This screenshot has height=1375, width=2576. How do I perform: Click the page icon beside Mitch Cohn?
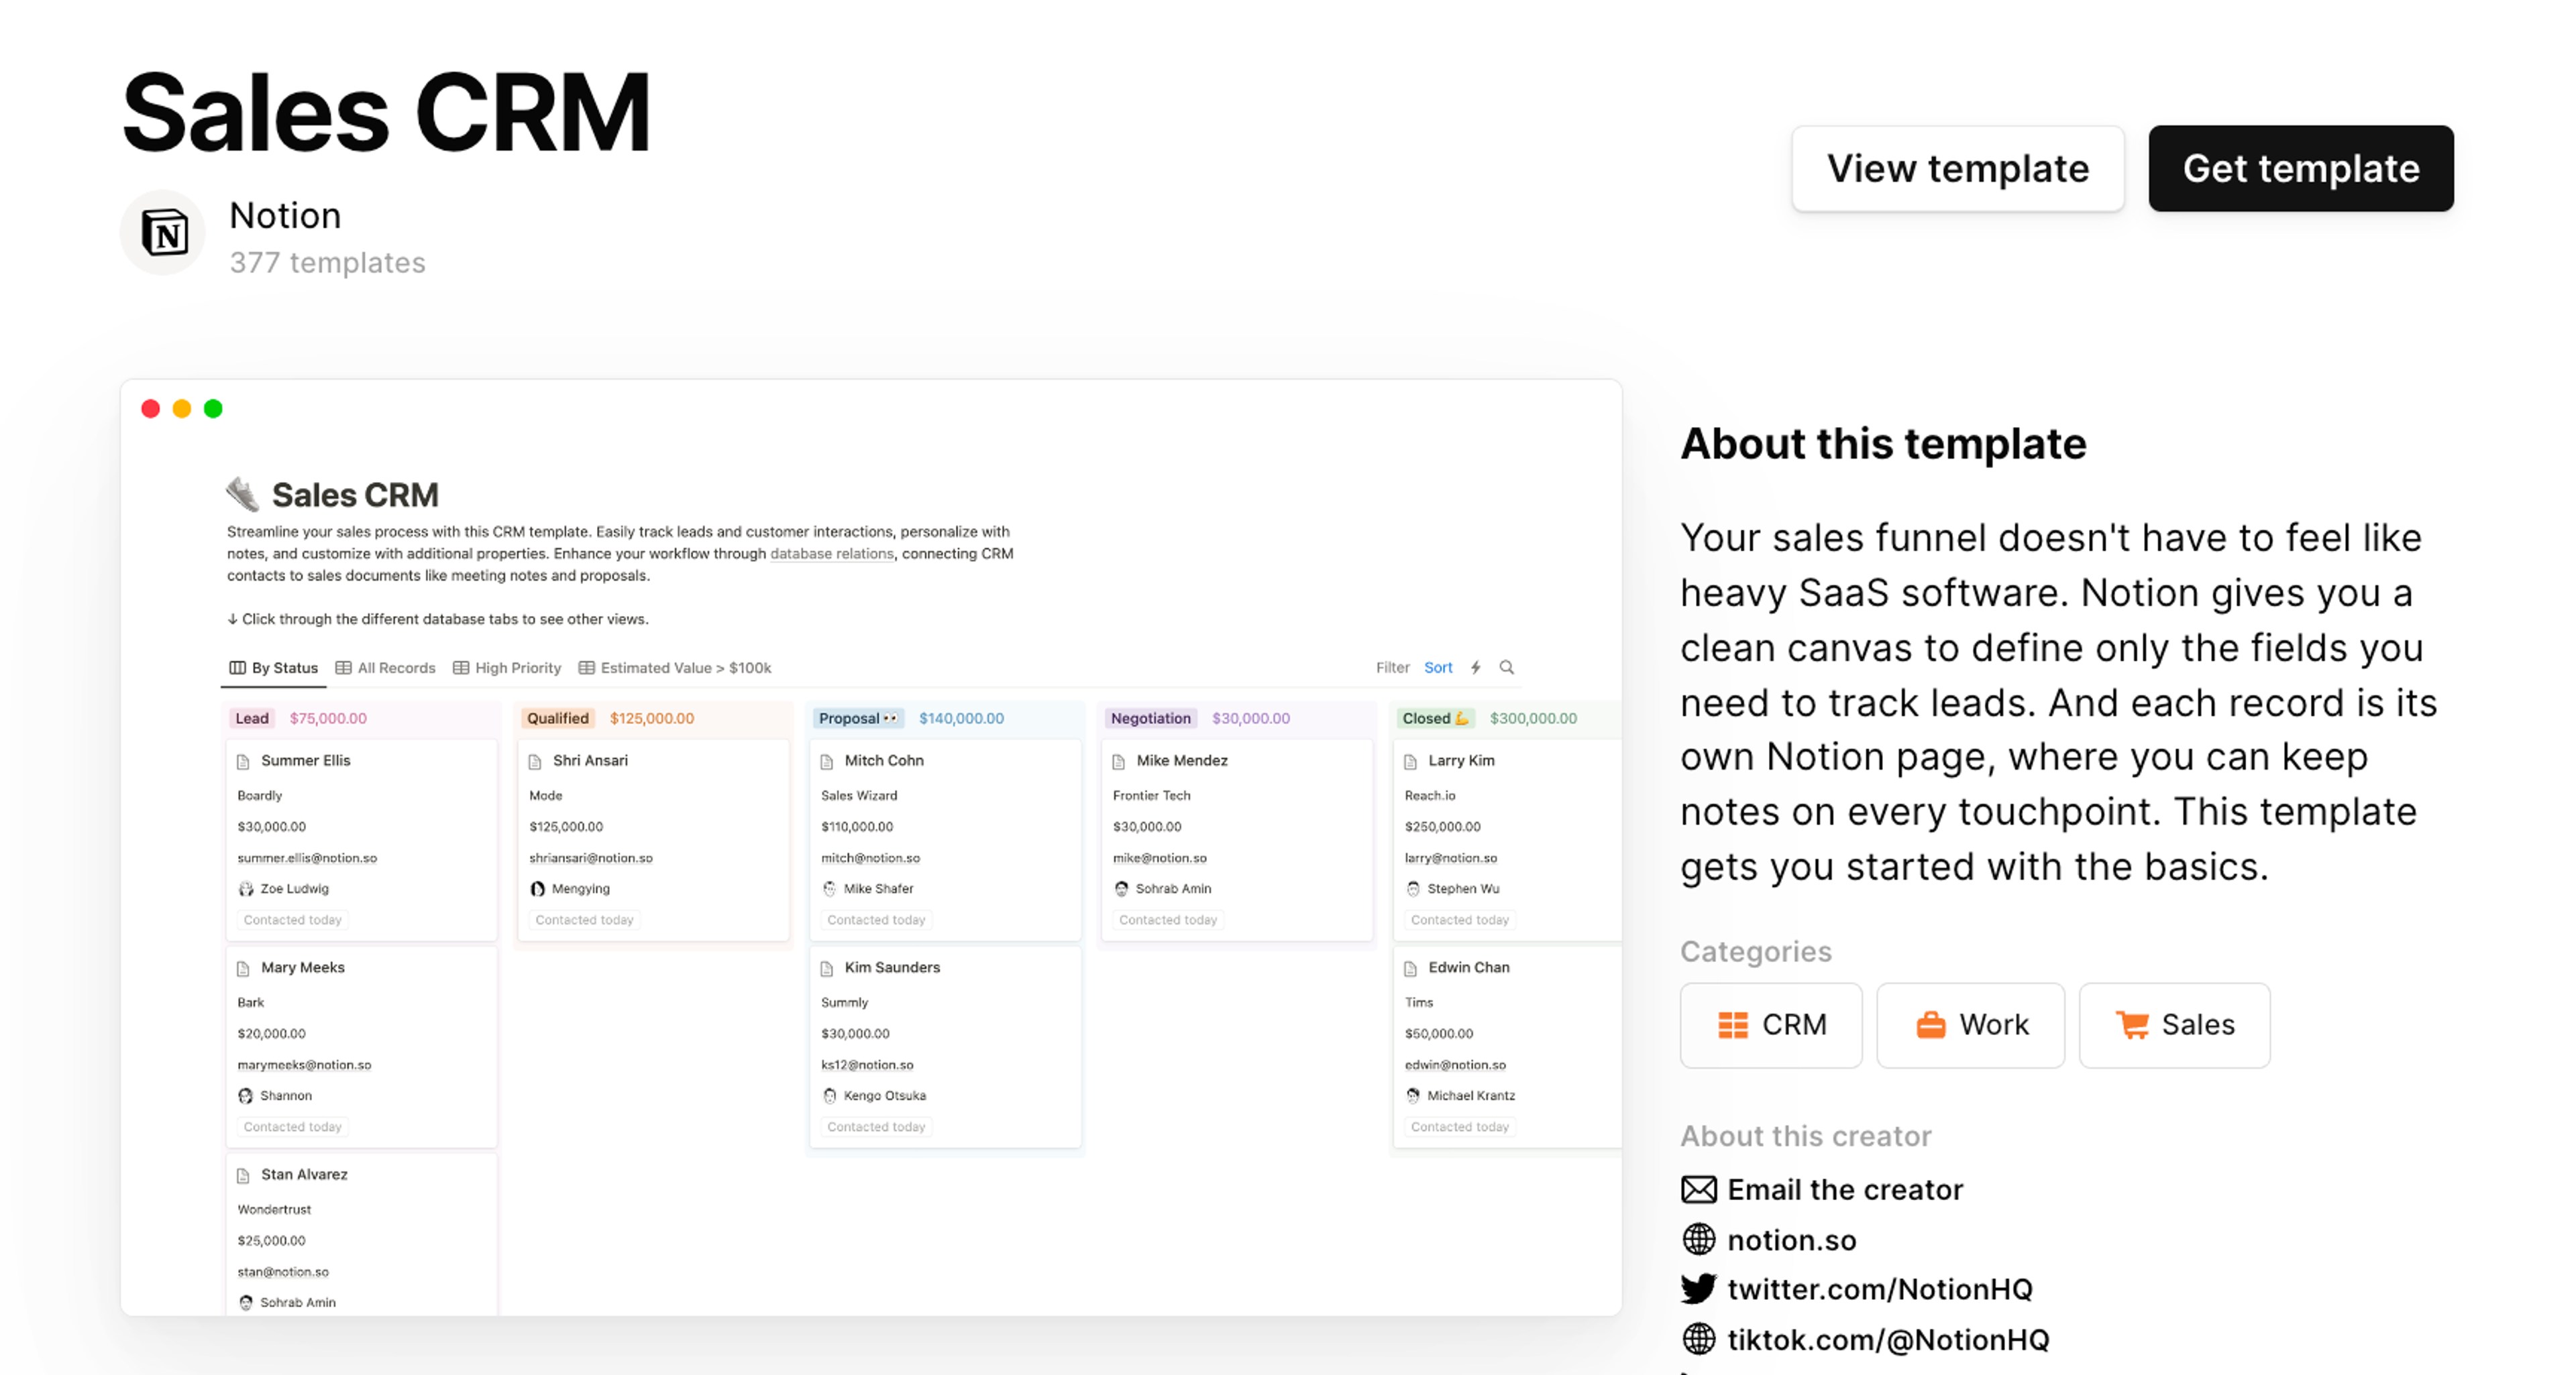coord(827,762)
